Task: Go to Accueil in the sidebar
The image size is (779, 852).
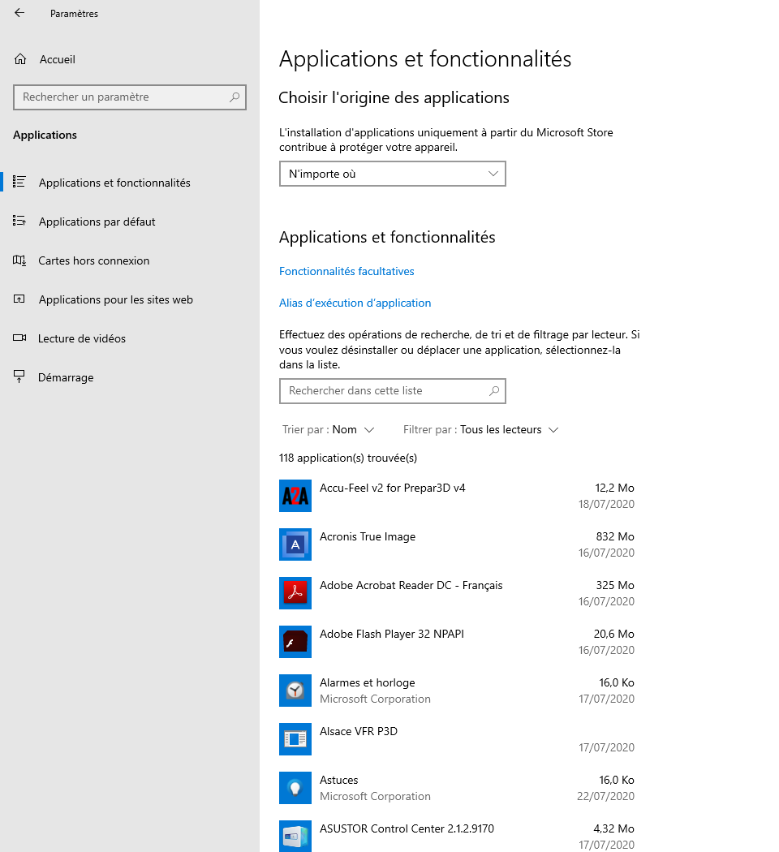Action: click(57, 59)
